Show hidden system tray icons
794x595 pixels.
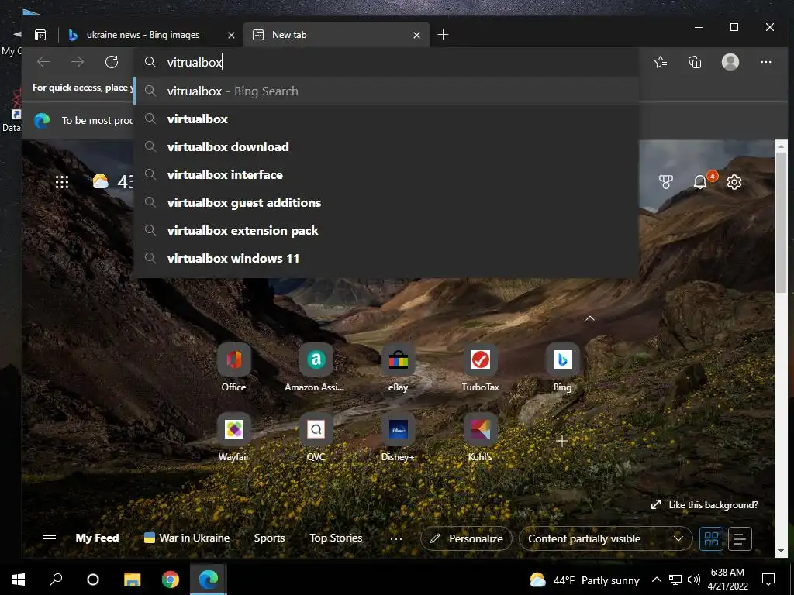coord(656,580)
